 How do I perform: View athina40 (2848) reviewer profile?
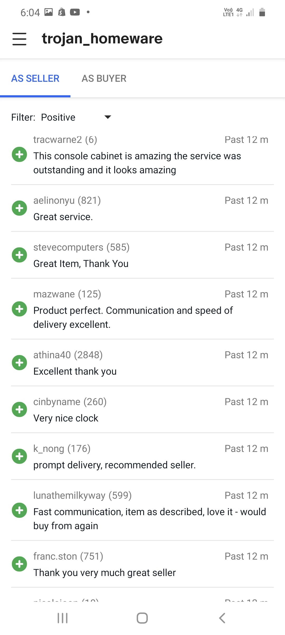tap(68, 355)
